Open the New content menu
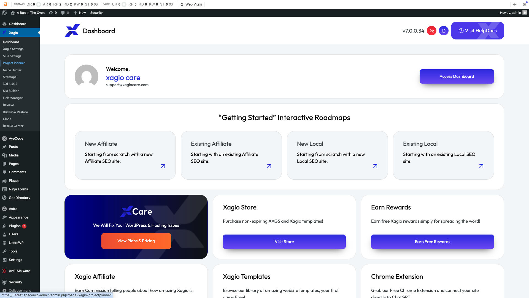Screen dimensions: 529x298 [80, 13]
